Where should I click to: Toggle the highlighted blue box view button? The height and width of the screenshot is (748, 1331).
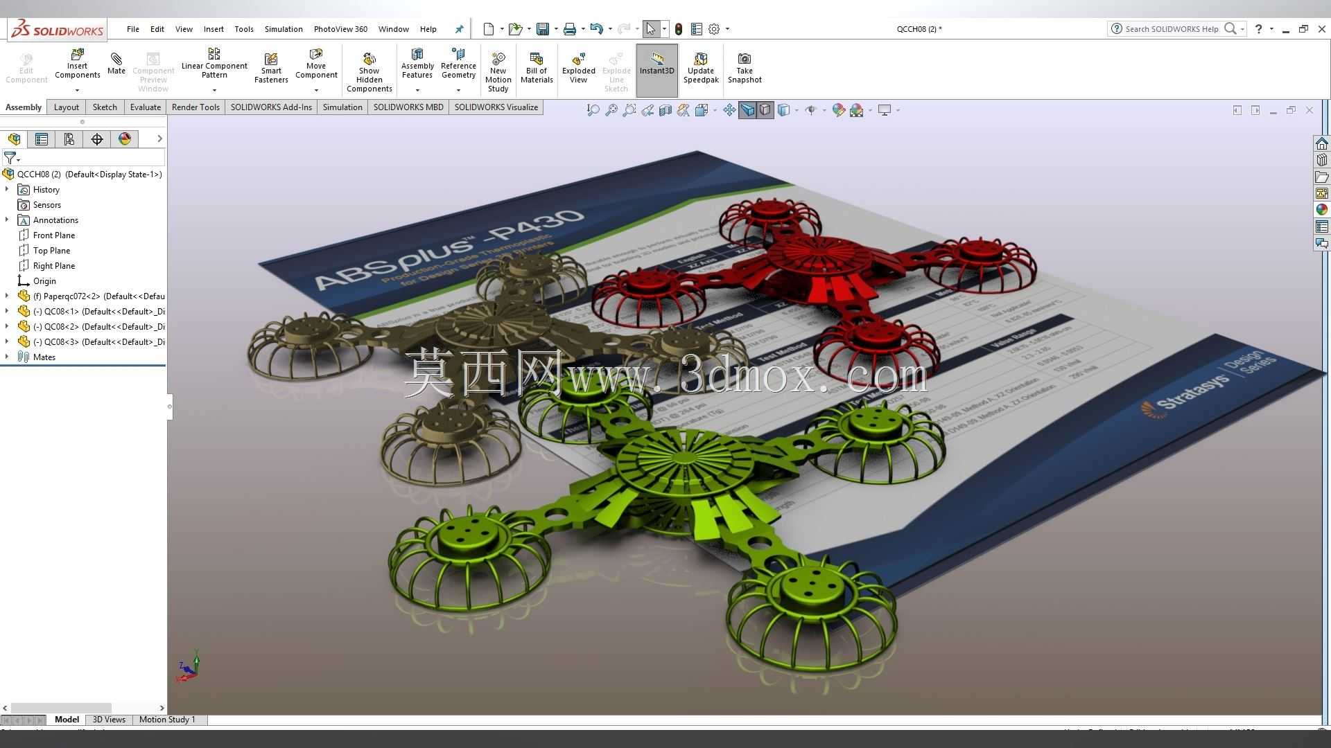pos(747,110)
